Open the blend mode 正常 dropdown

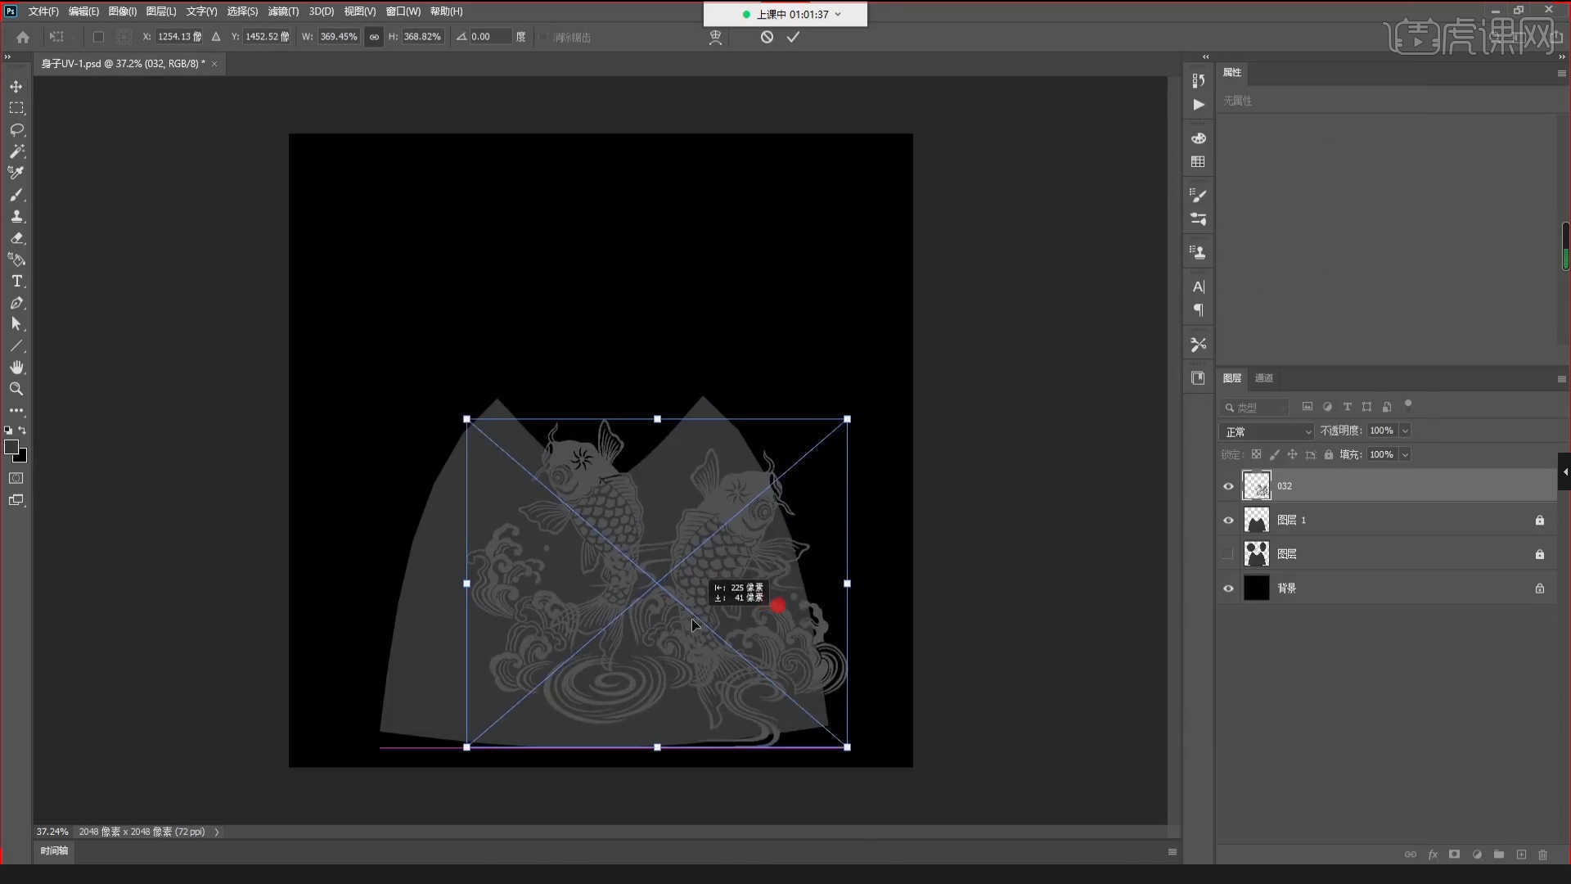tap(1266, 431)
